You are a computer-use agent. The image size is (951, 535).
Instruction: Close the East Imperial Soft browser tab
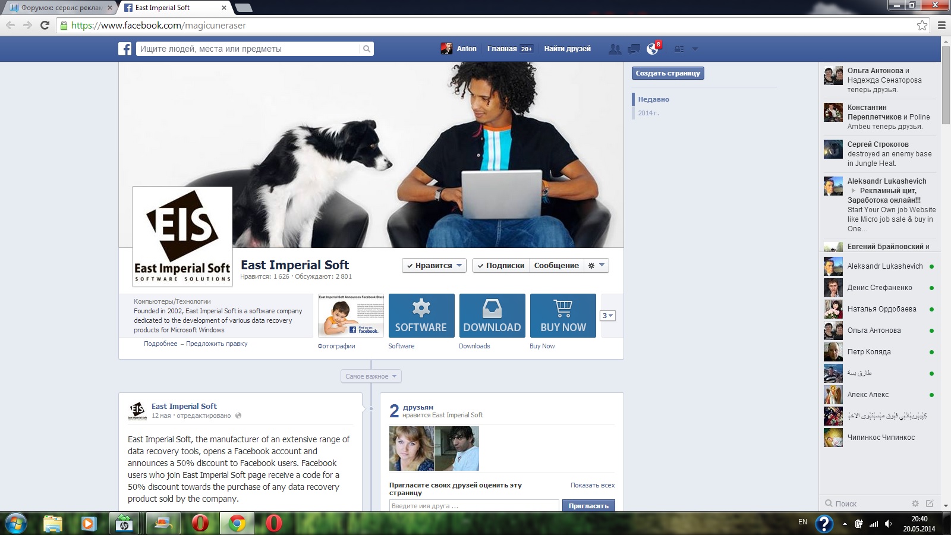click(x=224, y=8)
